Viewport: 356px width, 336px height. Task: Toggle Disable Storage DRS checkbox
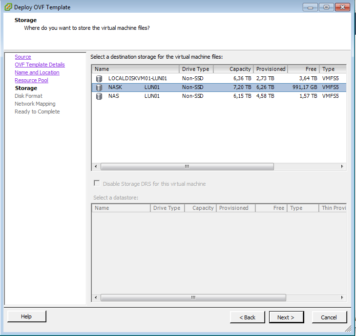tap(97, 183)
